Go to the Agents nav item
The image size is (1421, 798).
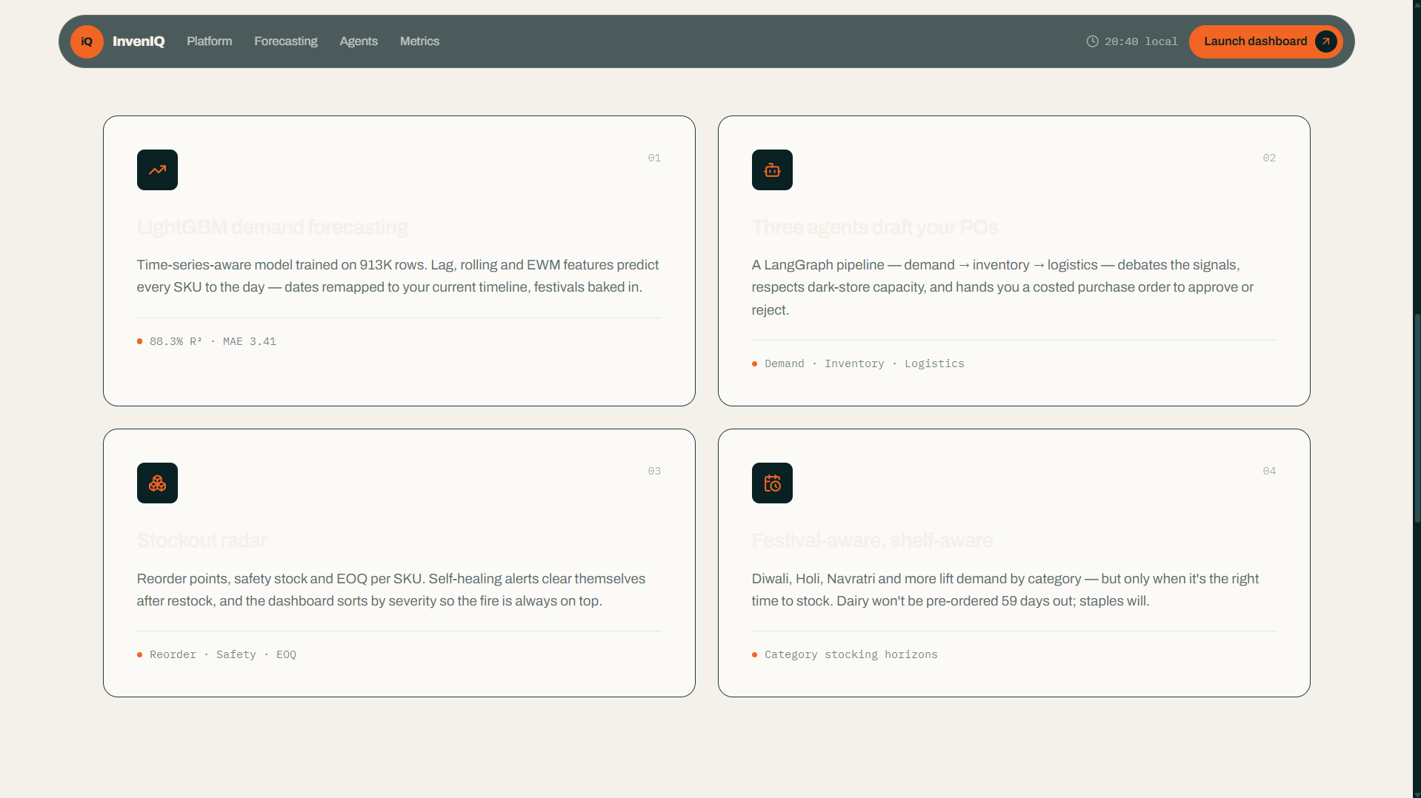tap(359, 41)
